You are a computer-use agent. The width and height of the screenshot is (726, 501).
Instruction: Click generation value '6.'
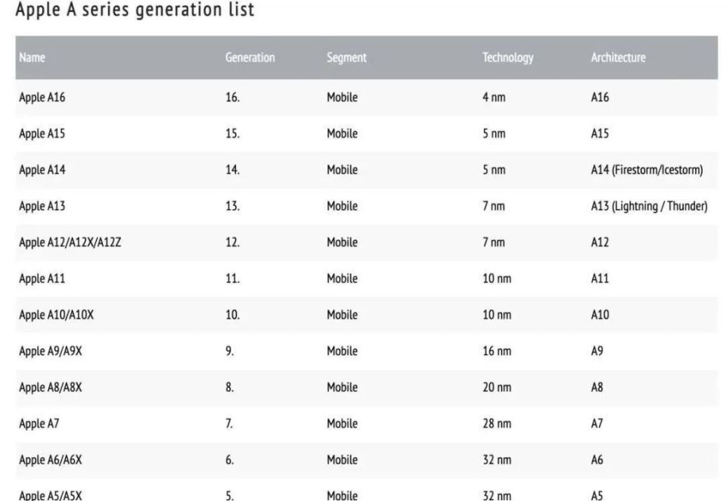[x=230, y=459]
